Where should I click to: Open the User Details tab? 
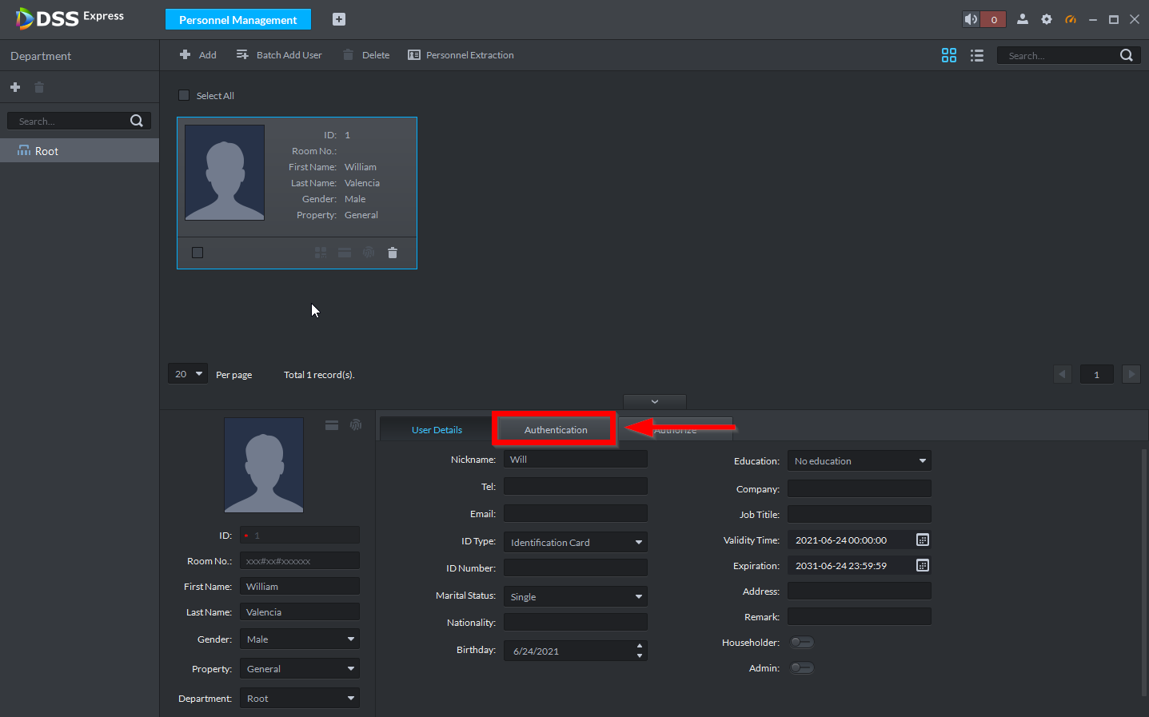(x=437, y=430)
